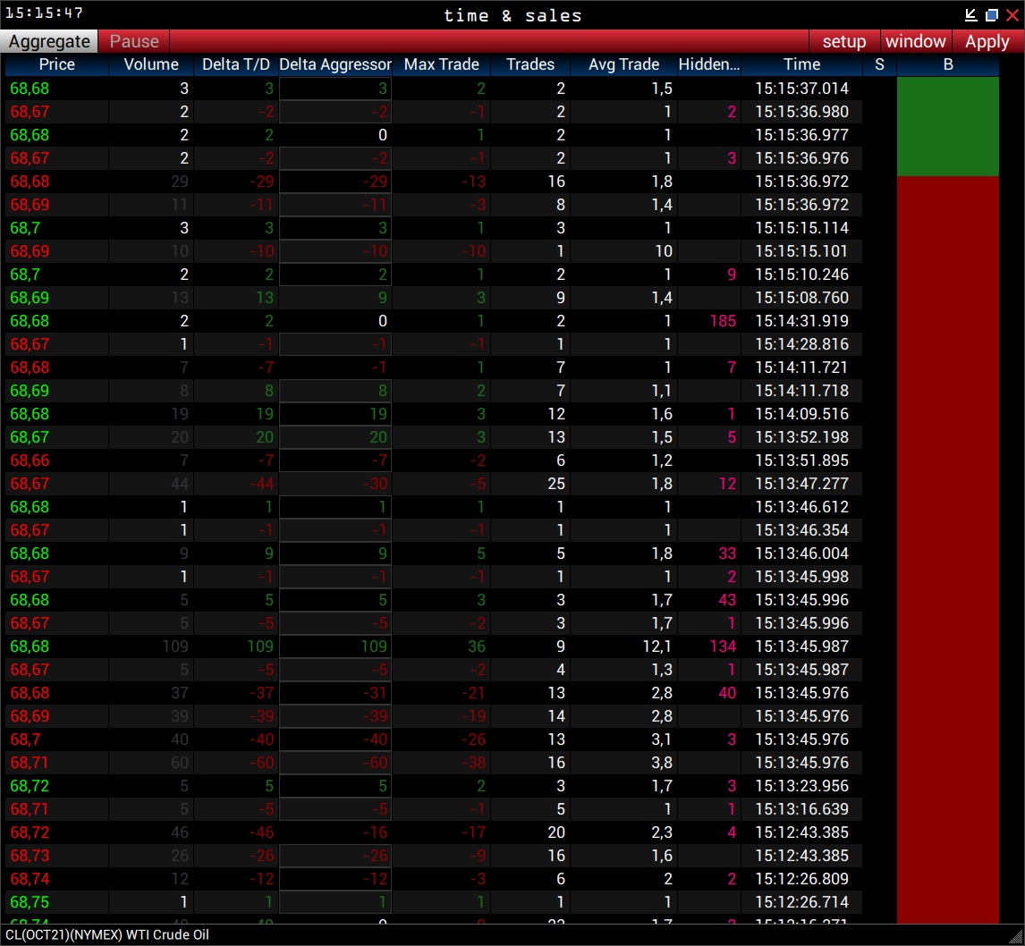1025x946 pixels.
Task: Click the Pause button
Action: (132, 41)
